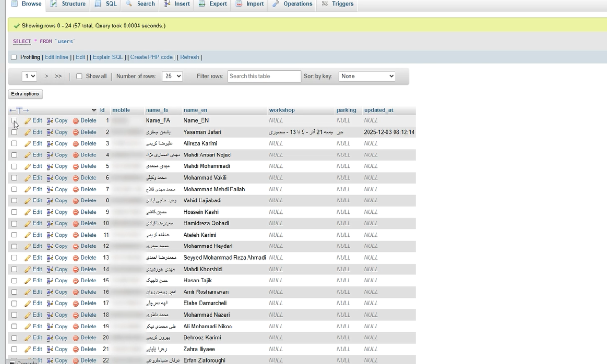Open the Number of rows dropdown
The width and height of the screenshot is (607, 364).
click(172, 76)
